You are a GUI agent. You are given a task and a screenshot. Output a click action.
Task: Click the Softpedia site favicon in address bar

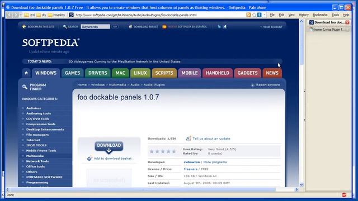point(71,15)
